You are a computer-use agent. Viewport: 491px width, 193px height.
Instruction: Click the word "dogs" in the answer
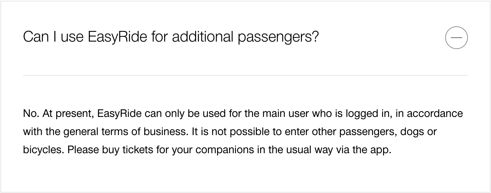click(x=414, y=132)
